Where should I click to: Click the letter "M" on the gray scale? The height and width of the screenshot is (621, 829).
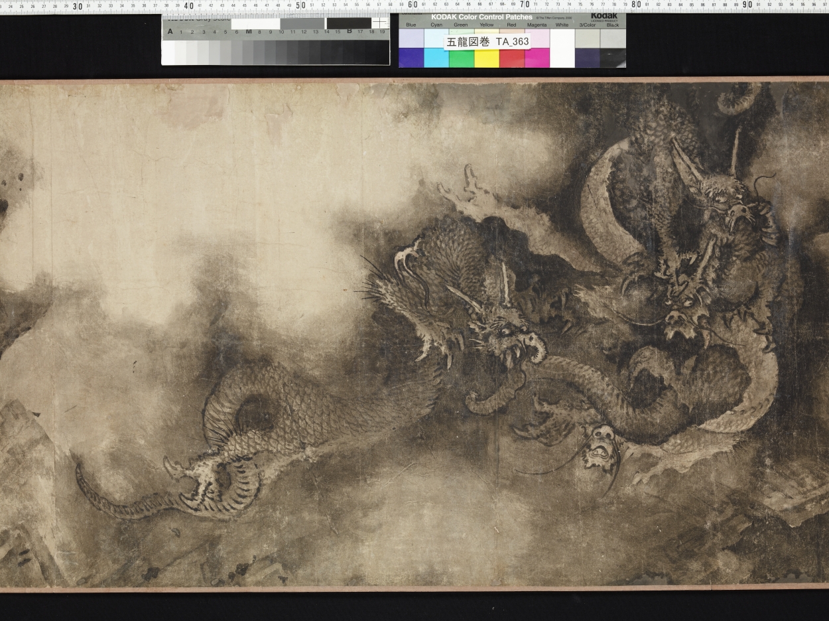click(x=249, y=31)
